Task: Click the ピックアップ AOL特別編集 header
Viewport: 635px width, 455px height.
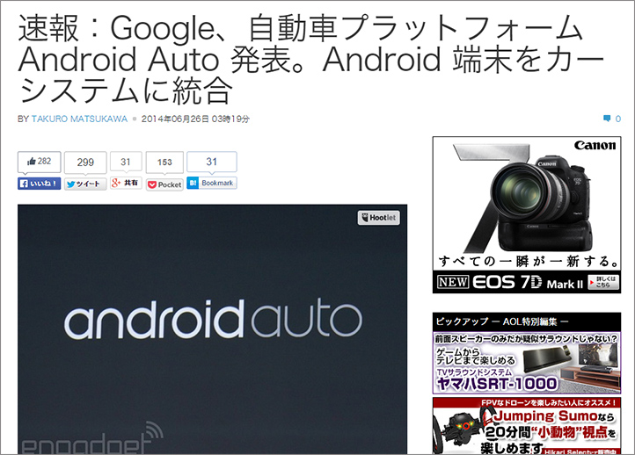Action: 527,322
